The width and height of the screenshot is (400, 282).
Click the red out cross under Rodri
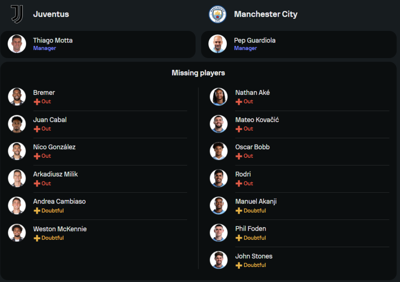[239, 183]
